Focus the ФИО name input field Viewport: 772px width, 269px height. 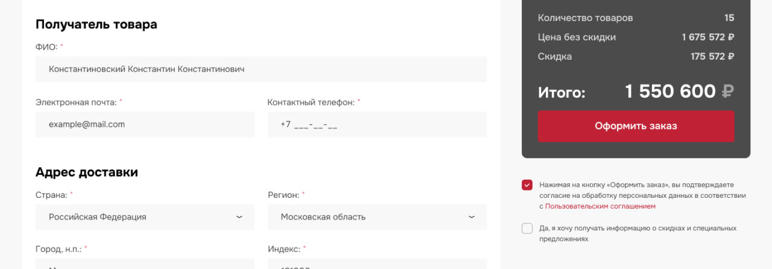(x=261, y=69)
